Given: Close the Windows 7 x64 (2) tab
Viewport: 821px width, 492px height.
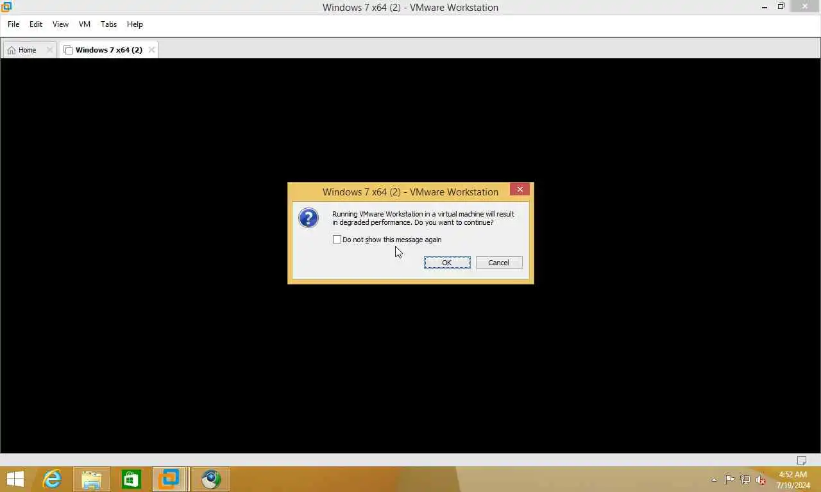Looking at the screenshot, I should point(151,50).
